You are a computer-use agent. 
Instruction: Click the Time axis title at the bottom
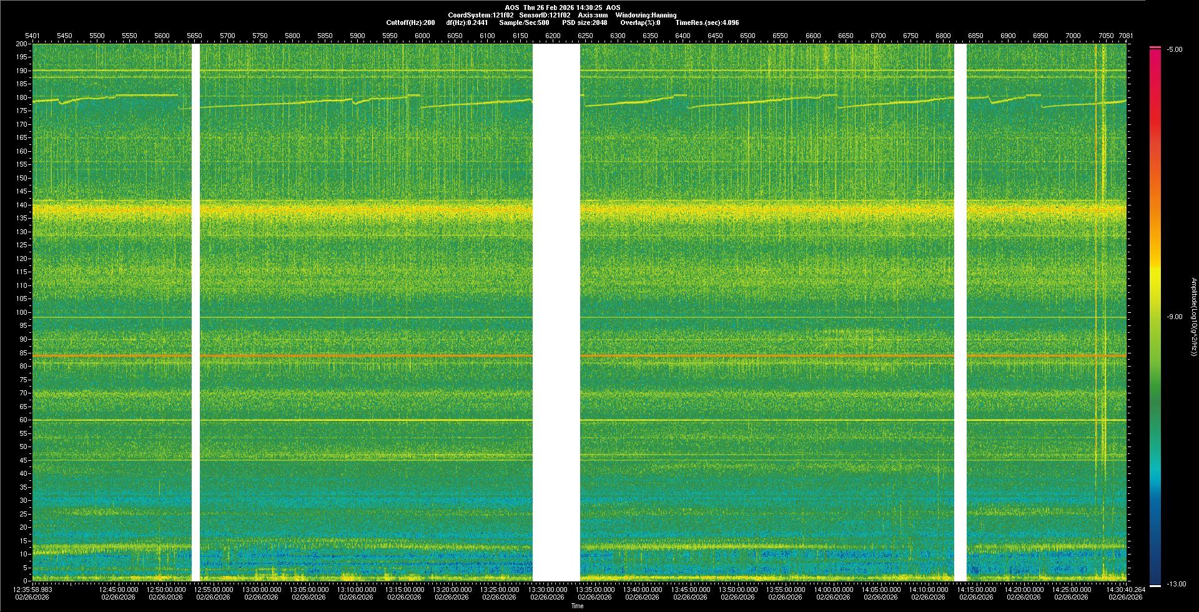coord(577,606)
